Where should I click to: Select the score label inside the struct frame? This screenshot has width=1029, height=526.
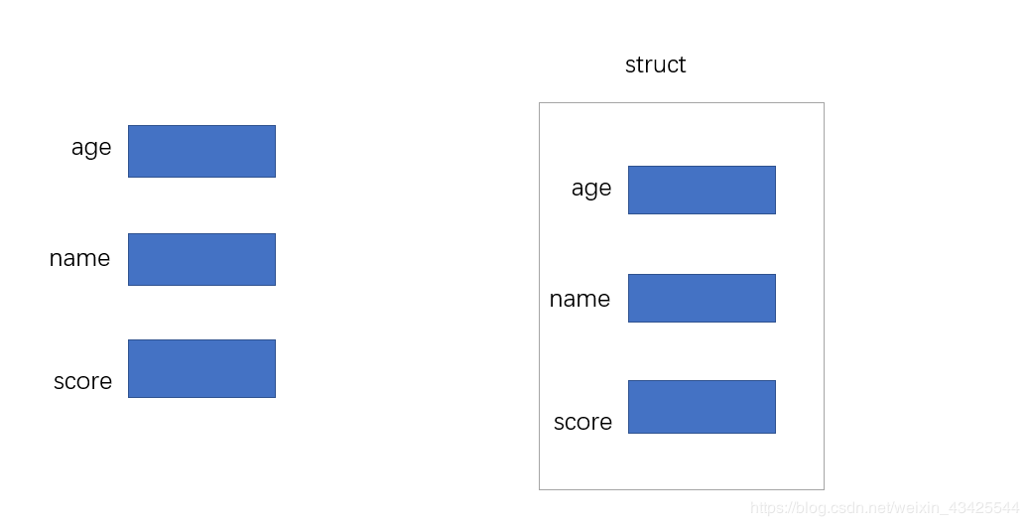(582, 422)
